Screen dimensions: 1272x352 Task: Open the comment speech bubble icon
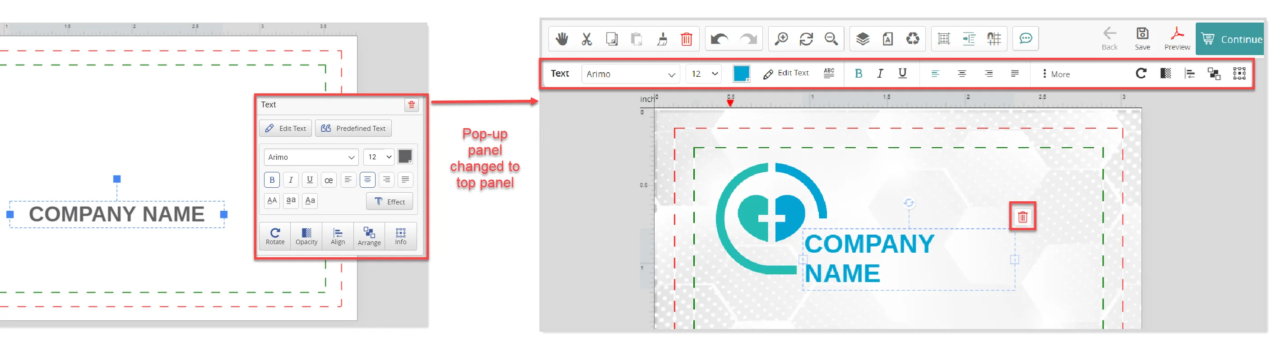[x=1026, y=38]
